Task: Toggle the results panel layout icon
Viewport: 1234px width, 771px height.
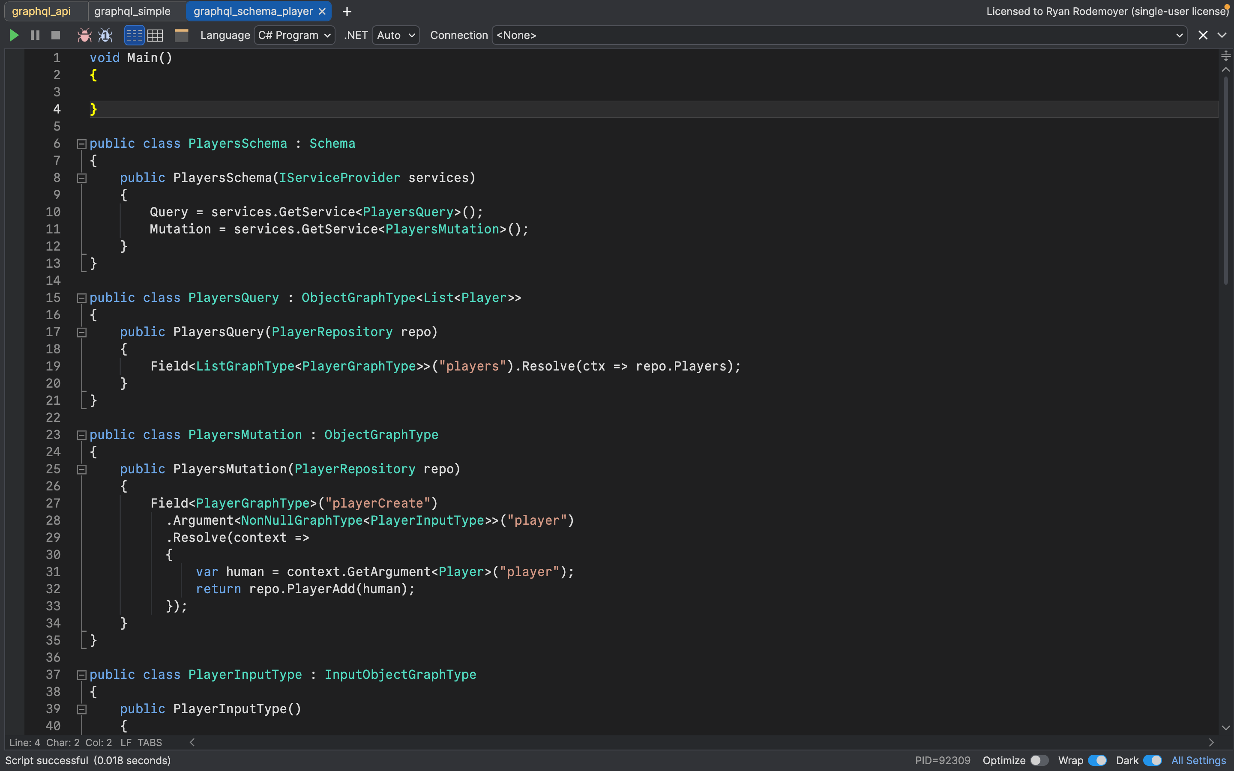Action: (x=182, y=35)
